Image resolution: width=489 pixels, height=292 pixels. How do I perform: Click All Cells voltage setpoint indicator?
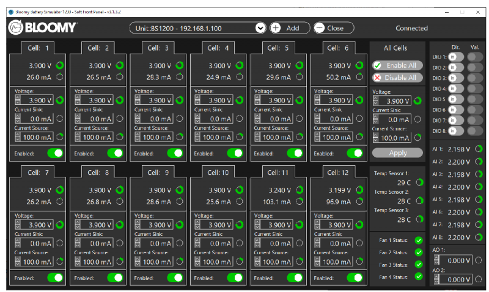417,101
